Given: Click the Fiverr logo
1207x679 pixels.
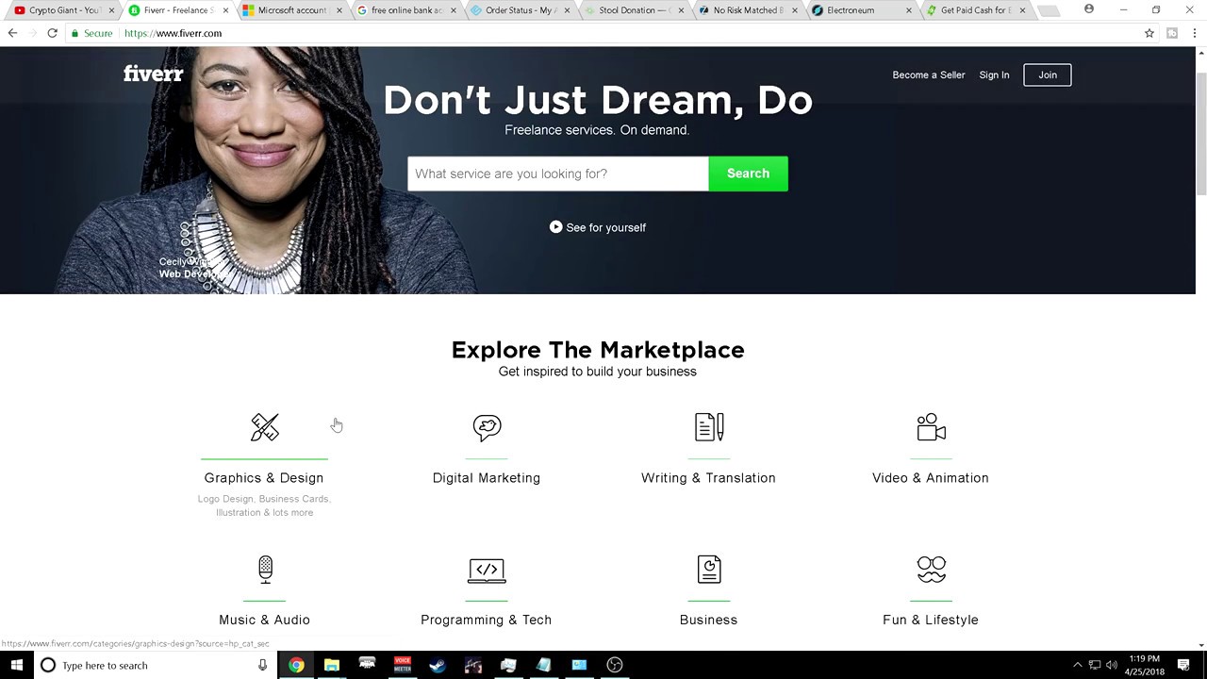Looking at the screenshot, I should (x=153, y=74).
